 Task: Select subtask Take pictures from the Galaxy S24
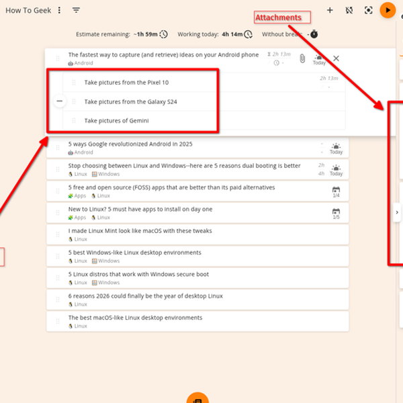130,102
